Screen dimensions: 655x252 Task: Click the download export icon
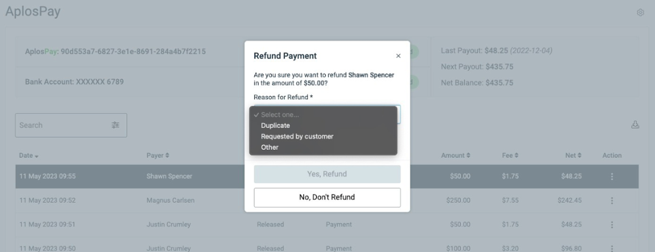(x=635, y=125)
